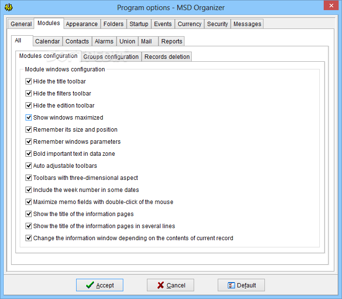Screen dimensions: 342x299
Task: Click the Accept button
Action: tap(100, 285)
